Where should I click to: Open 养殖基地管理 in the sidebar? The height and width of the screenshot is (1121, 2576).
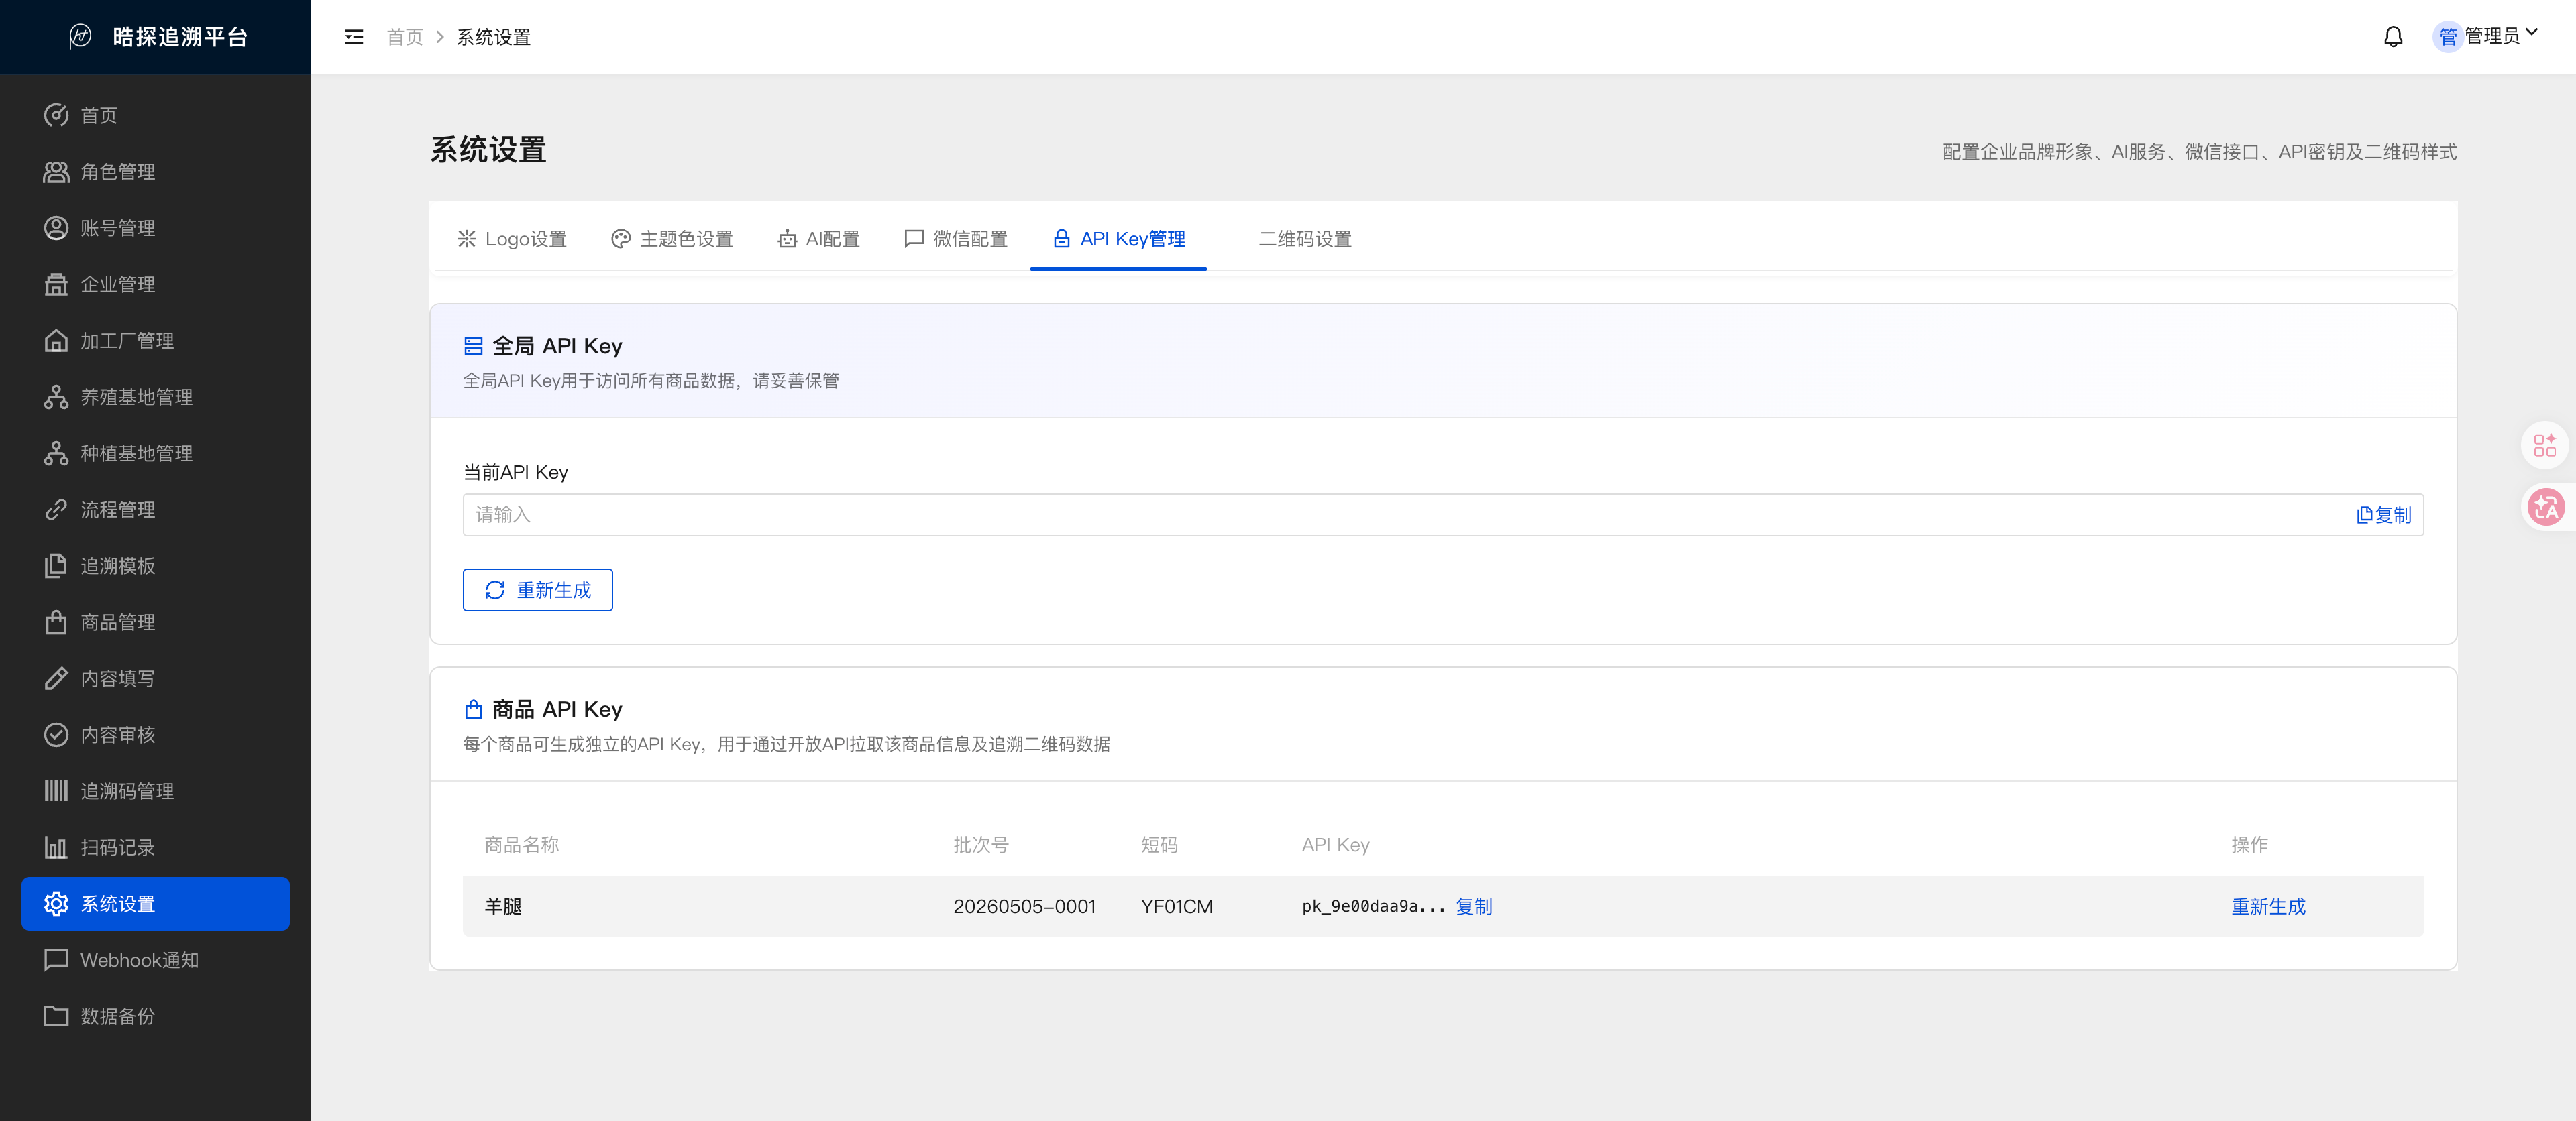pos(155,397)
